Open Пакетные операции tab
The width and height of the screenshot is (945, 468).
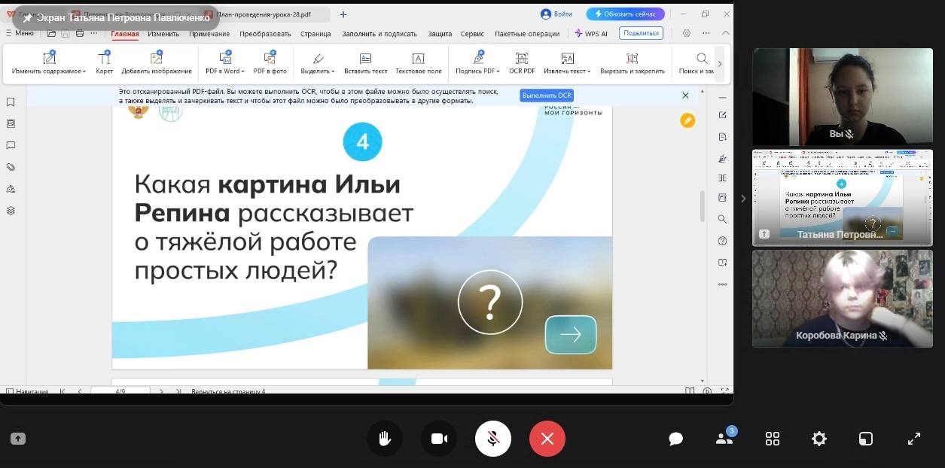pos(527,34)
